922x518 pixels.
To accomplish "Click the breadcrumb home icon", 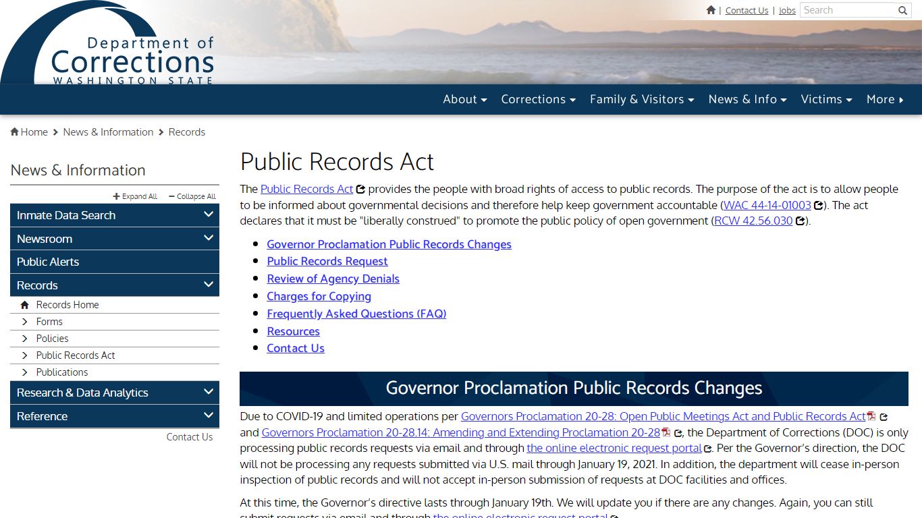I will pyautogui.click(x=14, y=132).
